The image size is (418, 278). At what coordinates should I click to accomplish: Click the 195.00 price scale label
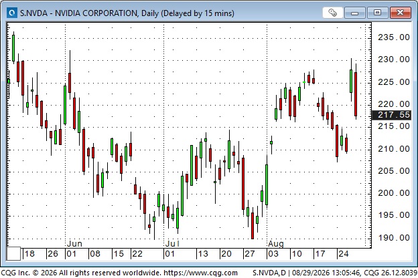(x=393, y=215)
